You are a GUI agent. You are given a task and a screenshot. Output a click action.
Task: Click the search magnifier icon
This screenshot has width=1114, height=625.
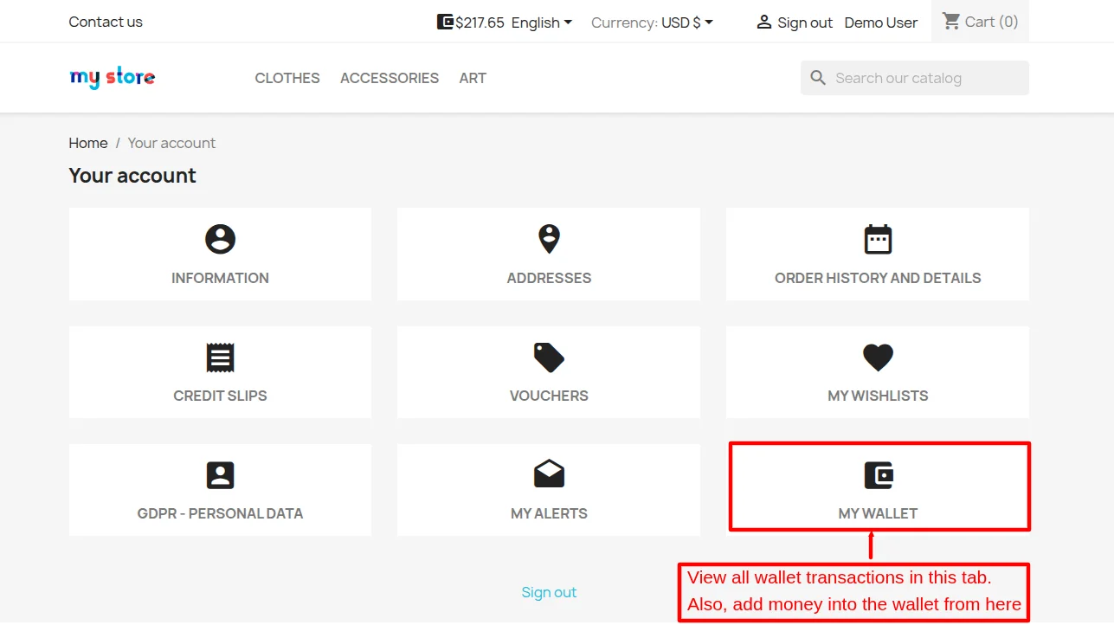pos(817,77)
